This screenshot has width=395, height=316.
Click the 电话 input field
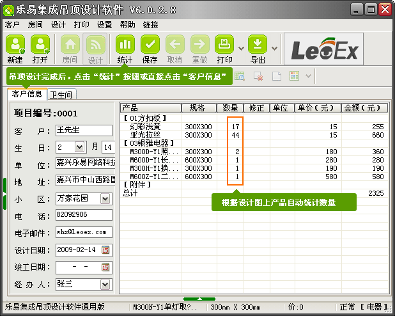click(x=83, y=215)
